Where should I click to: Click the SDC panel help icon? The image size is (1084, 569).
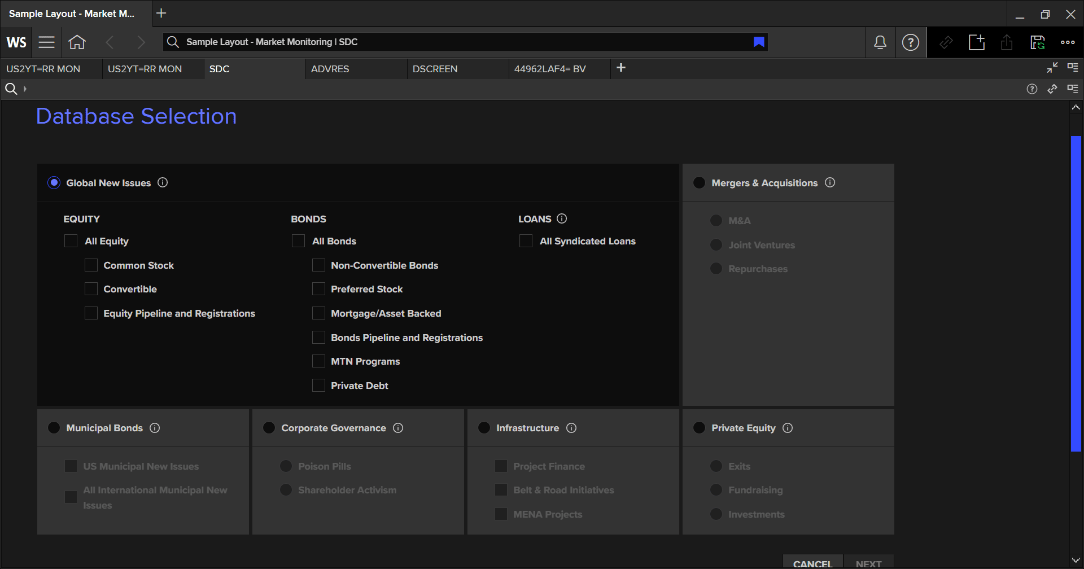pos(1032,89)
